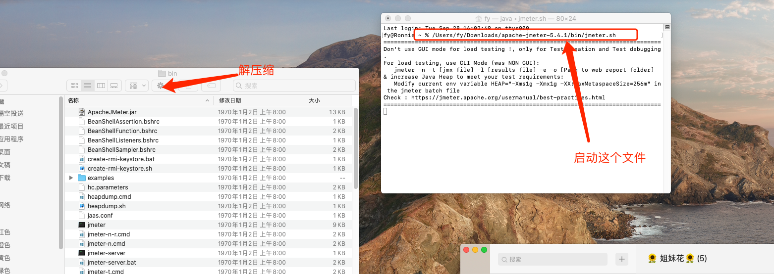Select the hc.parameters file icon
The height and width of the screenshot is (274, 774).
pos(82,187)
